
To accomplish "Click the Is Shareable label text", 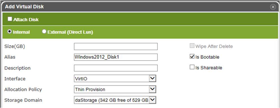I will tap(209, 68).
